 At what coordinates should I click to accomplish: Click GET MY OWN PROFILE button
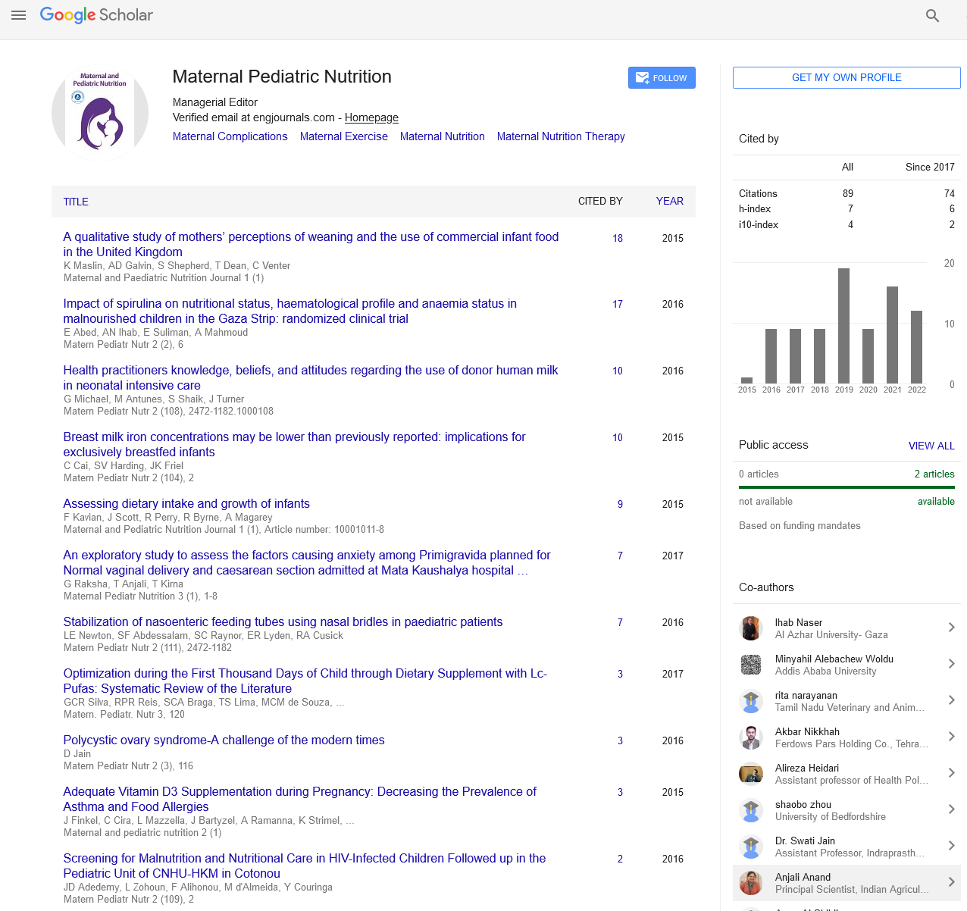(x=846, y=77)
